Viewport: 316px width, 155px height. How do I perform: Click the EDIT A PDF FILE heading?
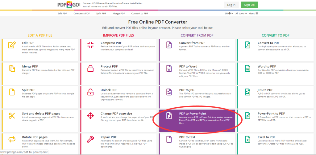(x=40, y=35)
